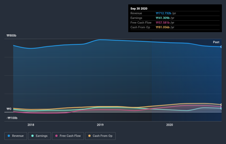Viewport: 226px width, 144px height.
Task: Toggle the Earnings series legend button
Action: 39,136
